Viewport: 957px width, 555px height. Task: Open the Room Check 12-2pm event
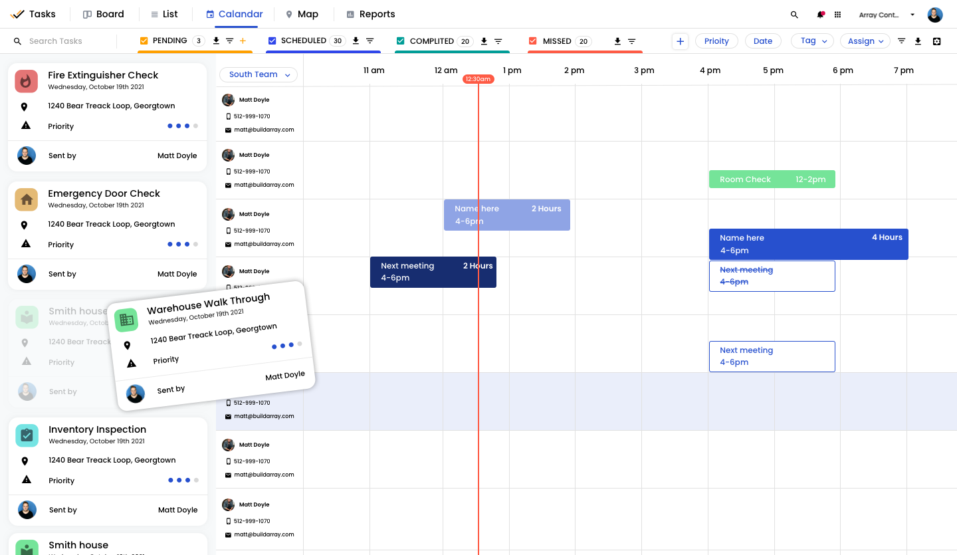(x=772, y=179)
